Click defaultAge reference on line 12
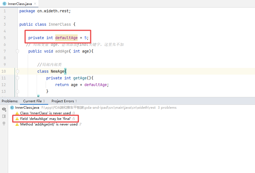Screen dimensions: 255x173 (96, 85)
